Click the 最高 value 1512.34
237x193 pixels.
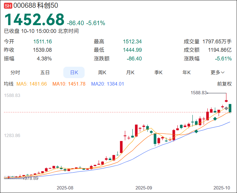[132, 42]
